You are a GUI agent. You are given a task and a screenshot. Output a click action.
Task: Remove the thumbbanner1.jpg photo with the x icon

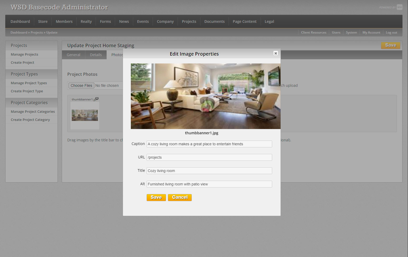pyautogui.click(x=97, y=99)
